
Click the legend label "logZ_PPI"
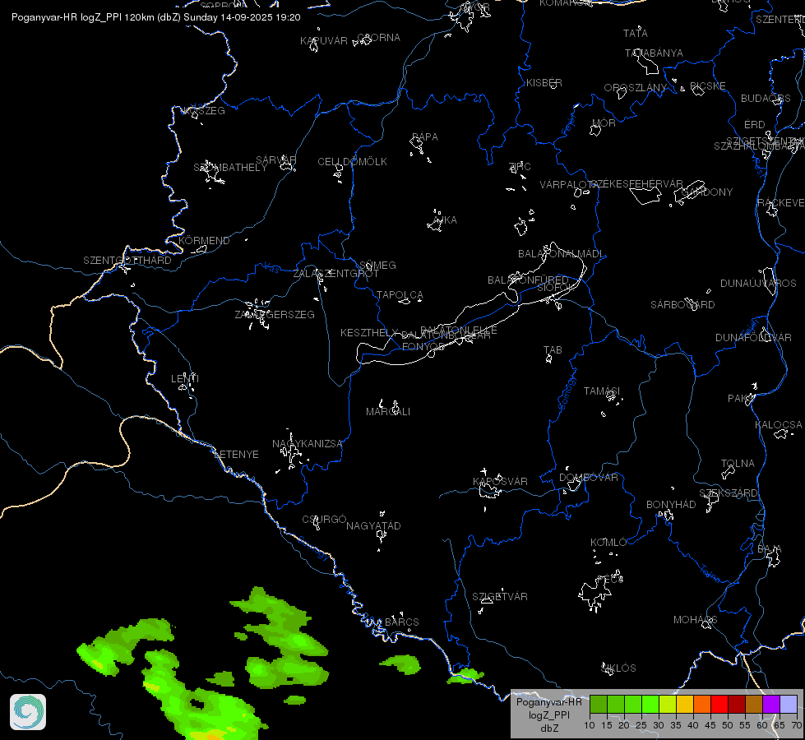(x=549, y=715)
